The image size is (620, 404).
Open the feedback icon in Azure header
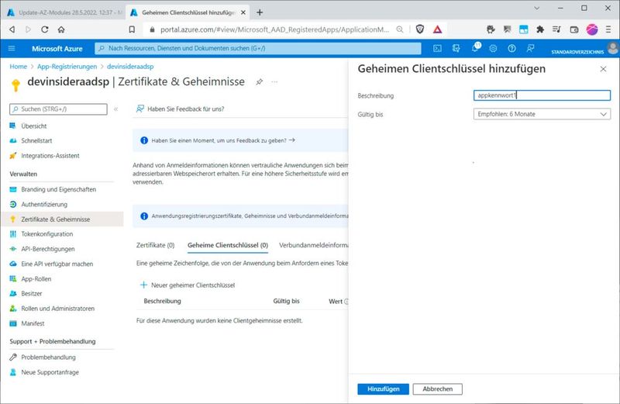point(530,48)
